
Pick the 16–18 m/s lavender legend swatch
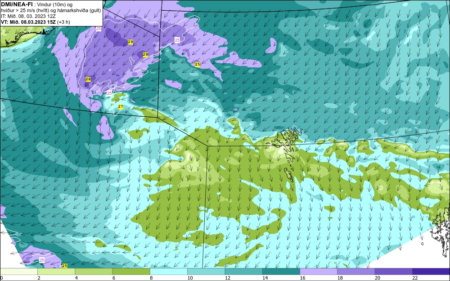point(319,272)
